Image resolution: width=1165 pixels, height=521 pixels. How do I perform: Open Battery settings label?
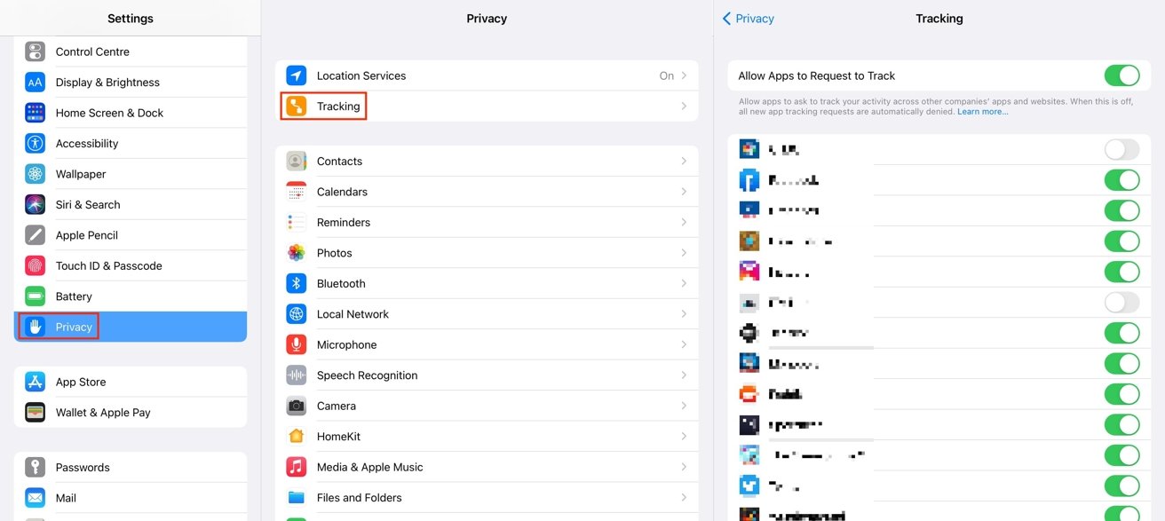tap(74, 296)
